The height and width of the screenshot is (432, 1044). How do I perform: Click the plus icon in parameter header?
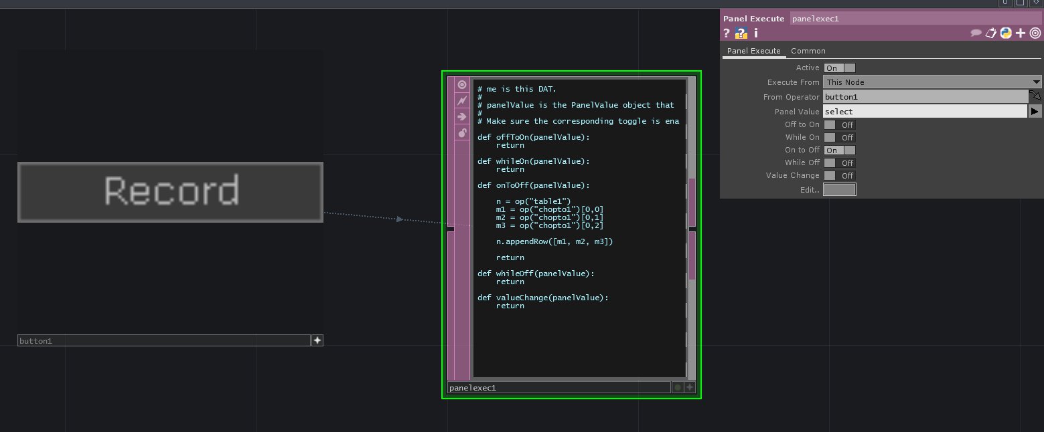pos(1021,33)
